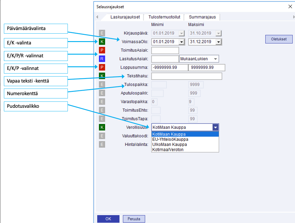Click the Varastopaikka minimum field 0

click(x=155, y=102)
